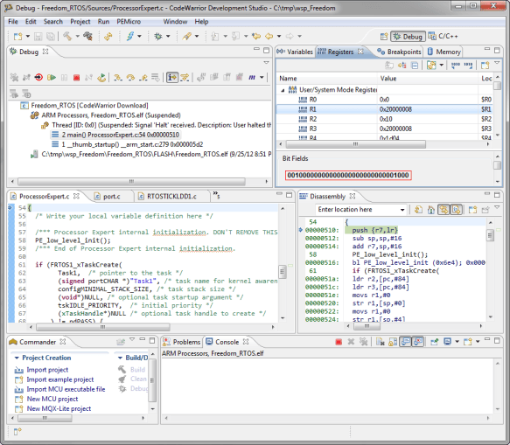Image resolution: width=510 pixels, height=445 pixels.
Task: Click the Step Over icon
Action: coord(130,77)
